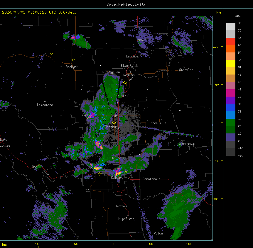Click the yellow diamond marker near RockyMH
The height and width of the screenshot is (248, 253).
pyautogui.click(x=73, y=60)
